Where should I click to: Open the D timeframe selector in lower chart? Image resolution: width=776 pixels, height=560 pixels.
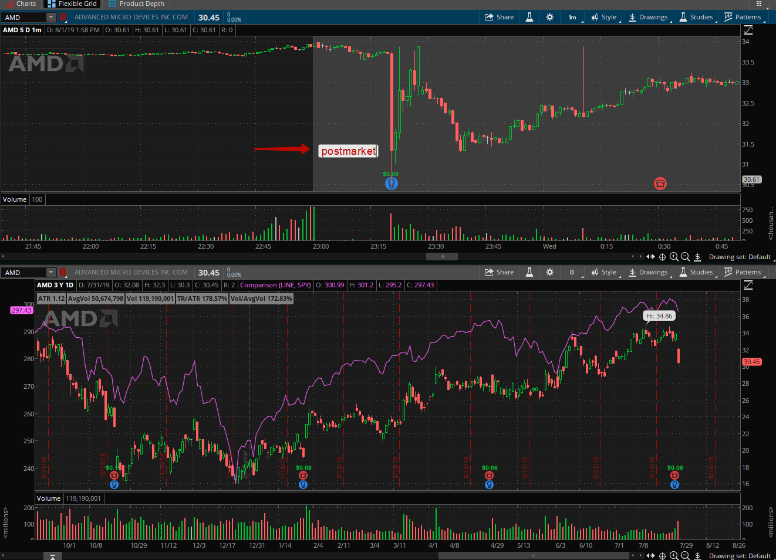pyautogui.click(x=572, y=272)
